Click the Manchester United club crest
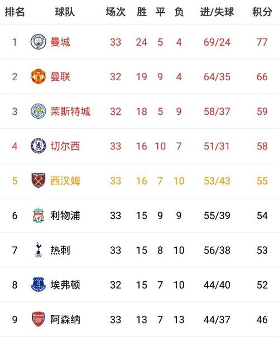The width and height of the screenshot is (279, 337). pos(39,76)
